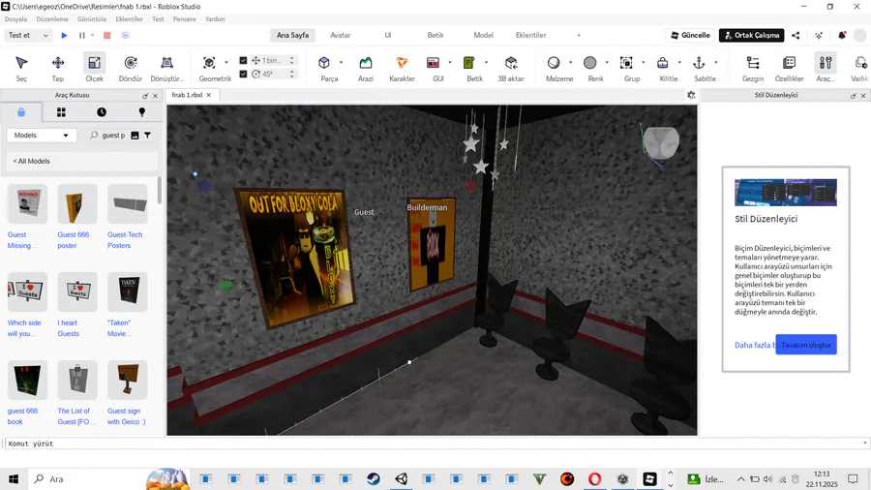871x490 pixels.
Task: Click Tasarım oluştur button
Action: click(806, 345)
